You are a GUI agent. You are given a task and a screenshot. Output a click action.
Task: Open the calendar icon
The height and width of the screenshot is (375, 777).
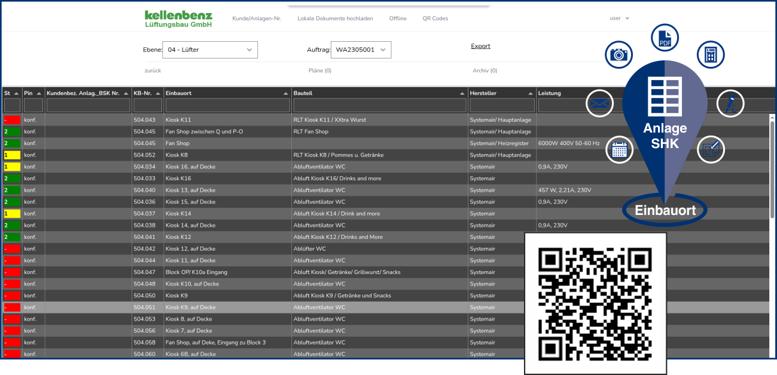pos(619,149)
